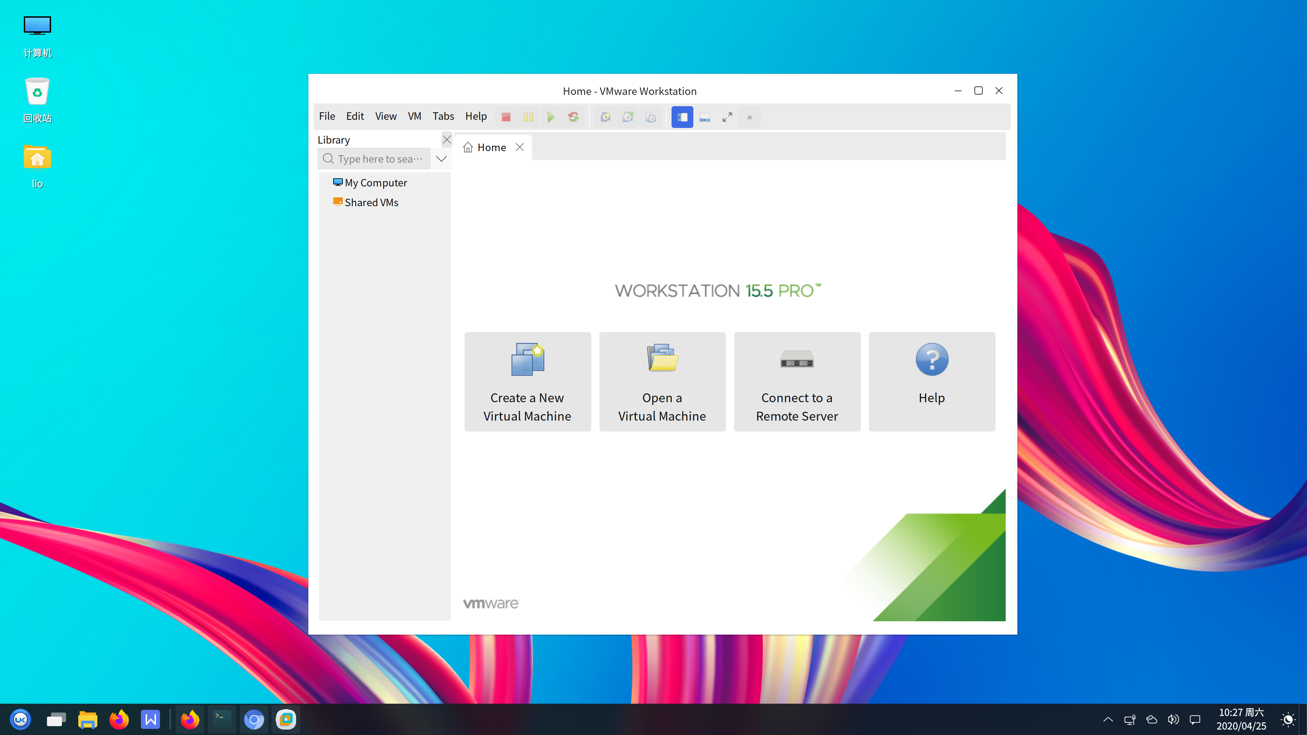Click Create a New Virtual Machine
Image resolution: width=1307 pixels, height=735 pixels.
click(527, 381)
